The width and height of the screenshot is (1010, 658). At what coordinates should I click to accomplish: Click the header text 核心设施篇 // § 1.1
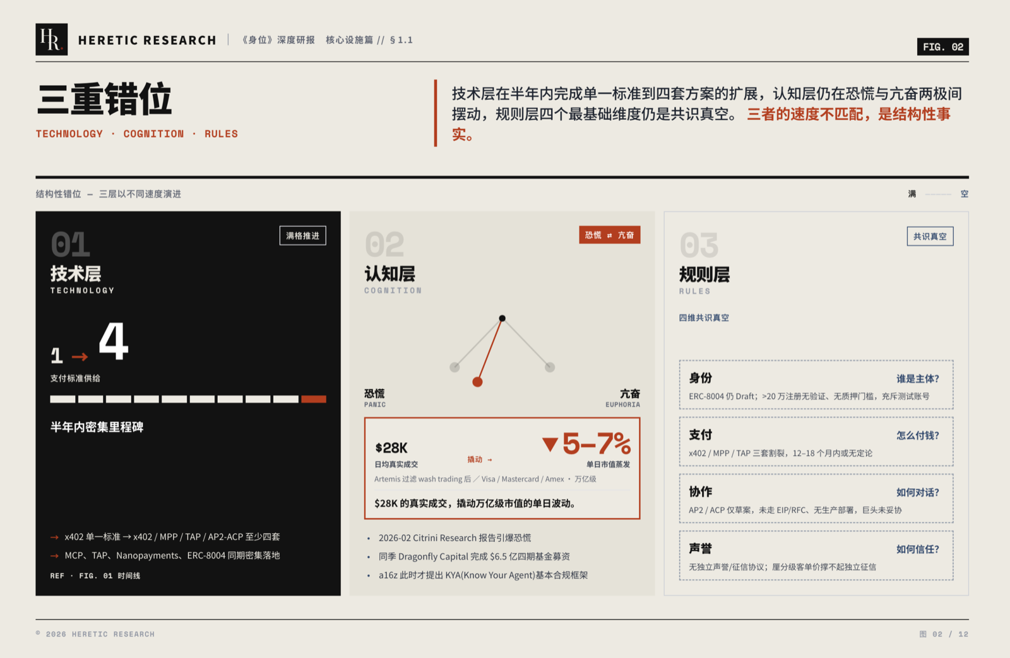pyautogui.click(x=369, y=40)
